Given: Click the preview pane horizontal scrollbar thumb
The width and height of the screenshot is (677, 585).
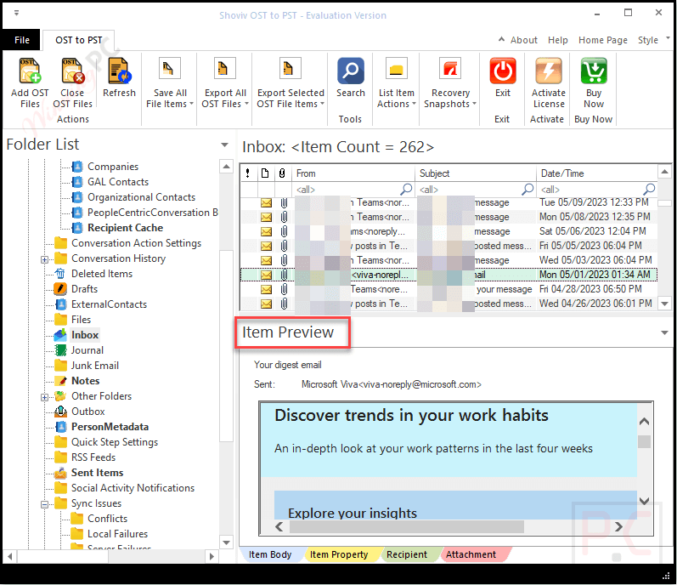Looking at the screenshot, I should [407, 526].
